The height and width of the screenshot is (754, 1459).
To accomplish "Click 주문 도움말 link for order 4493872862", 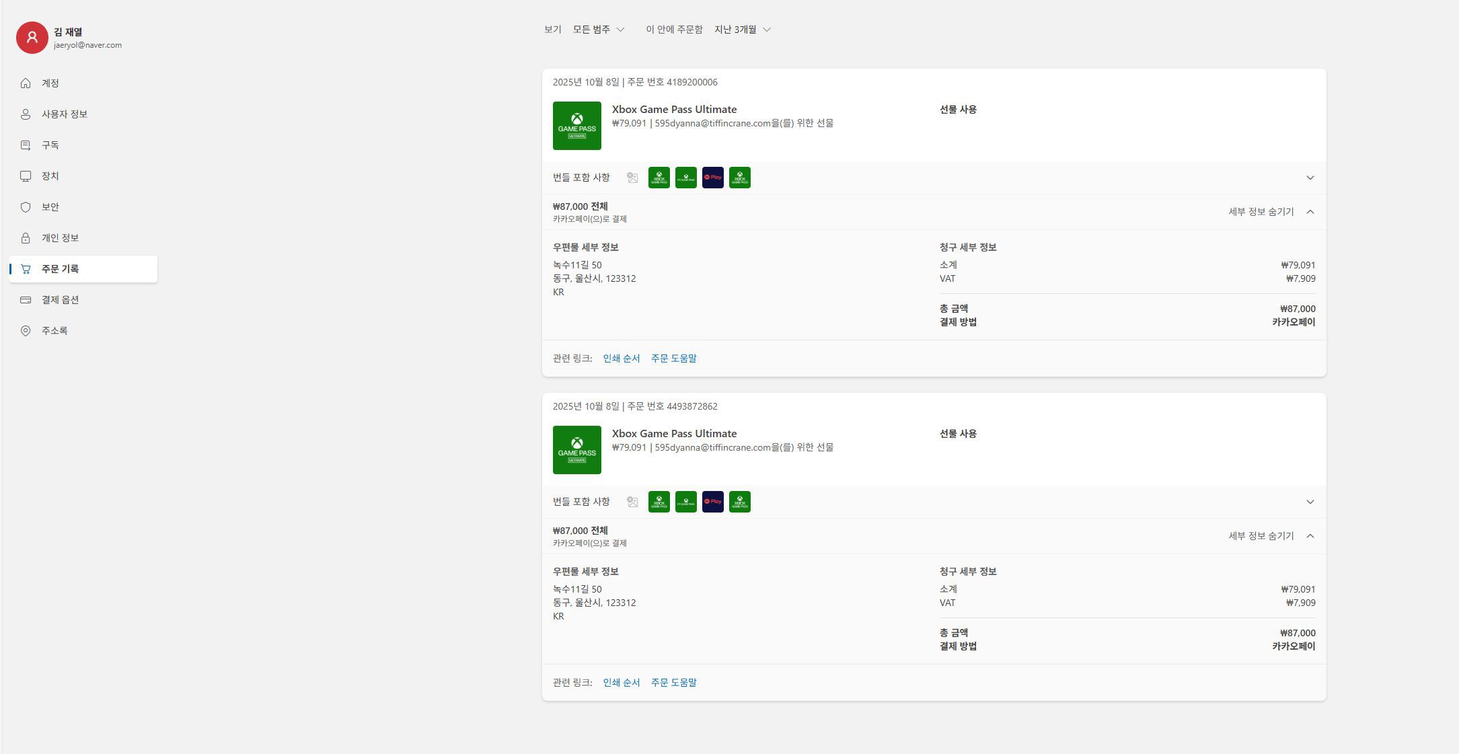I will [674, 683].
